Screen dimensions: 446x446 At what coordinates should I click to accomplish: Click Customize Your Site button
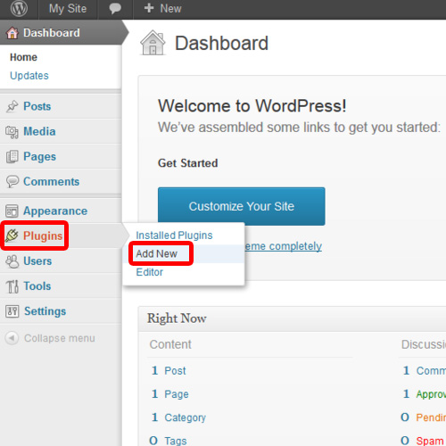[x=242, y=206]
